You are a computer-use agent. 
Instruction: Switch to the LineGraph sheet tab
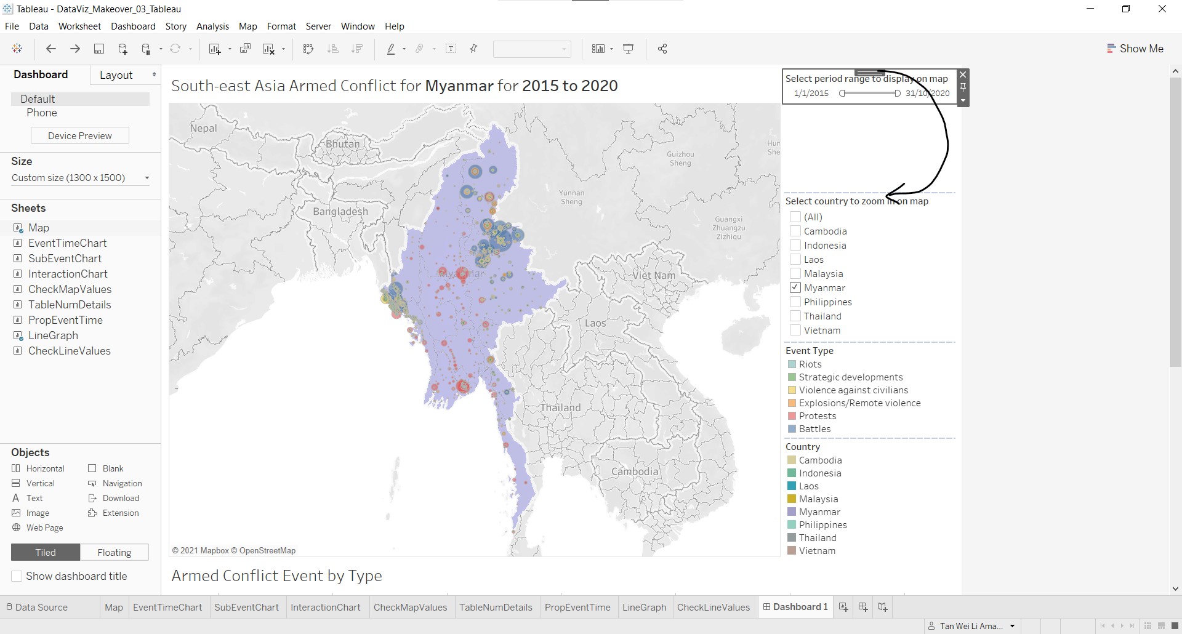coord(644,607)
